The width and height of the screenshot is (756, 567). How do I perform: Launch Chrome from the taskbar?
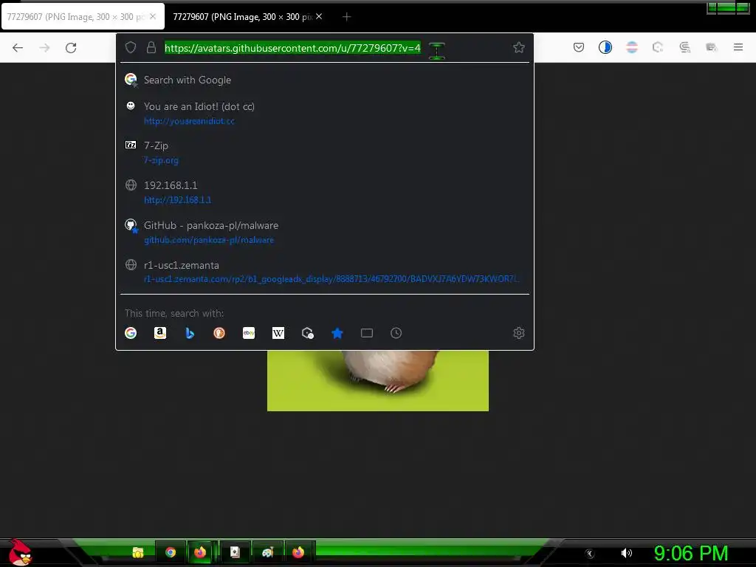[x=171, y=552]
